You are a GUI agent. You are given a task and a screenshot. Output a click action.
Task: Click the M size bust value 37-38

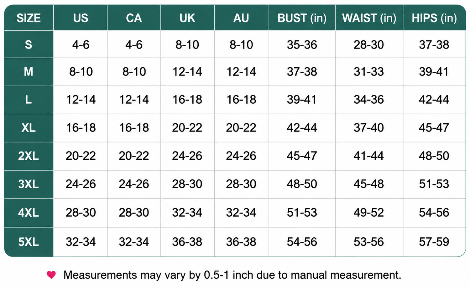coord(302,72)
